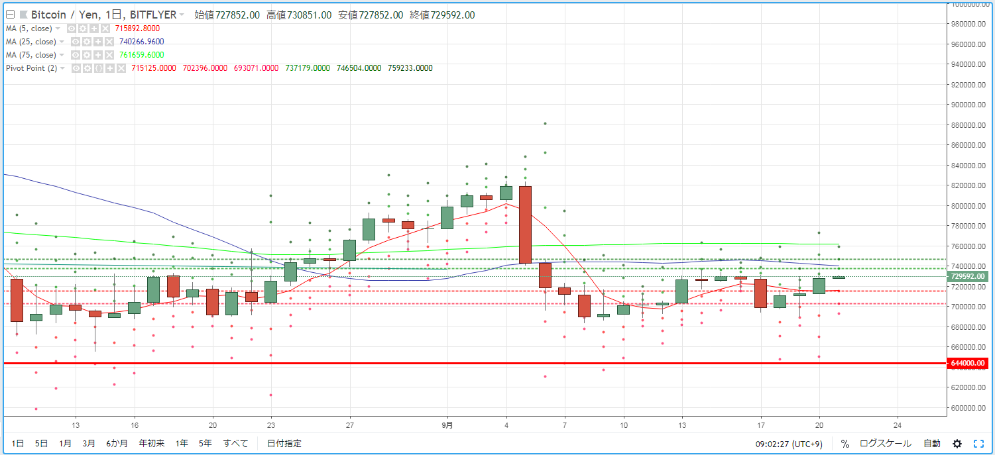Click plus icon for MA (25, close)
995x455 pixels.
pos(98,42)
